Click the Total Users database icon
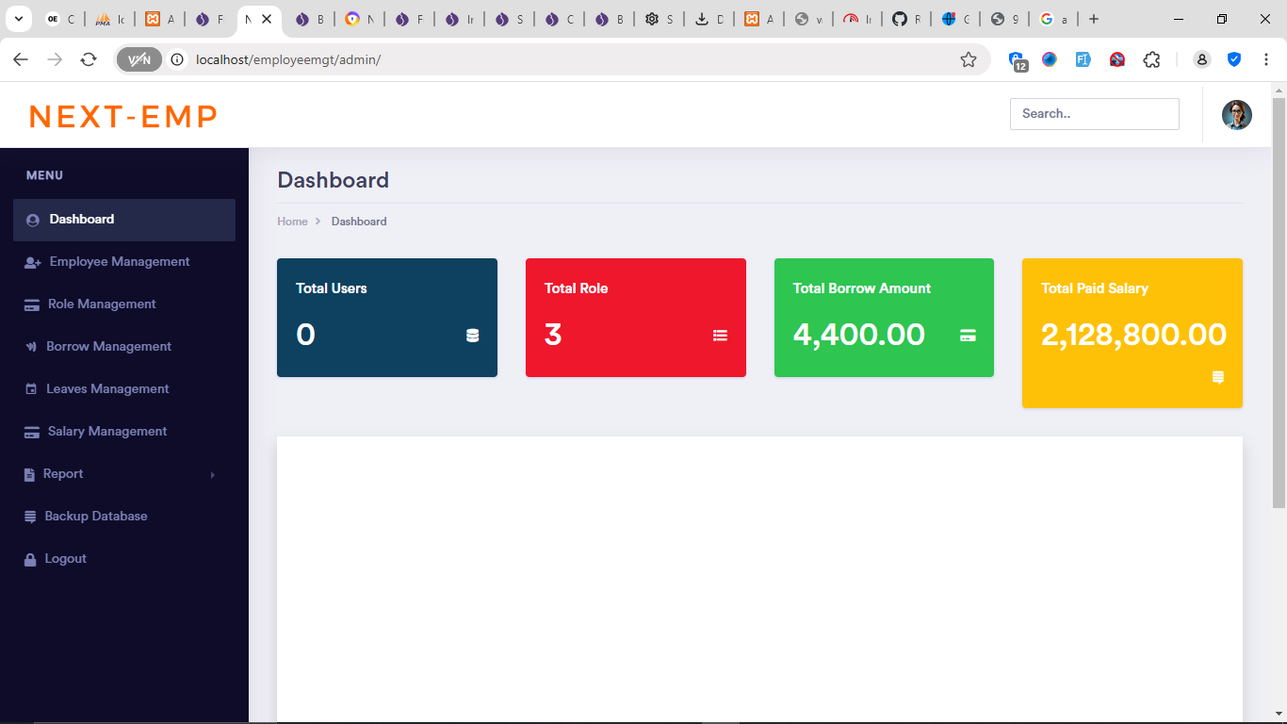Image resolution: width=1287 pixels, height=724 pixels. (473, 336)
